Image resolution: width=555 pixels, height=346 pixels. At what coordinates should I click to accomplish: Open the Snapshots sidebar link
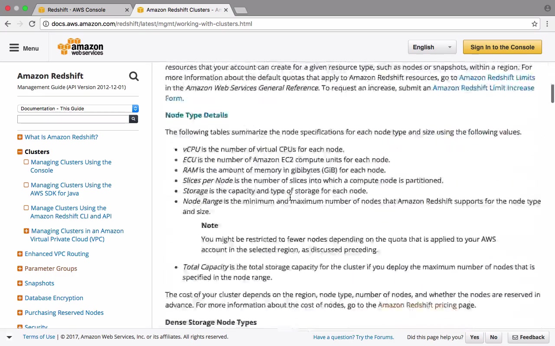point(39,283)
